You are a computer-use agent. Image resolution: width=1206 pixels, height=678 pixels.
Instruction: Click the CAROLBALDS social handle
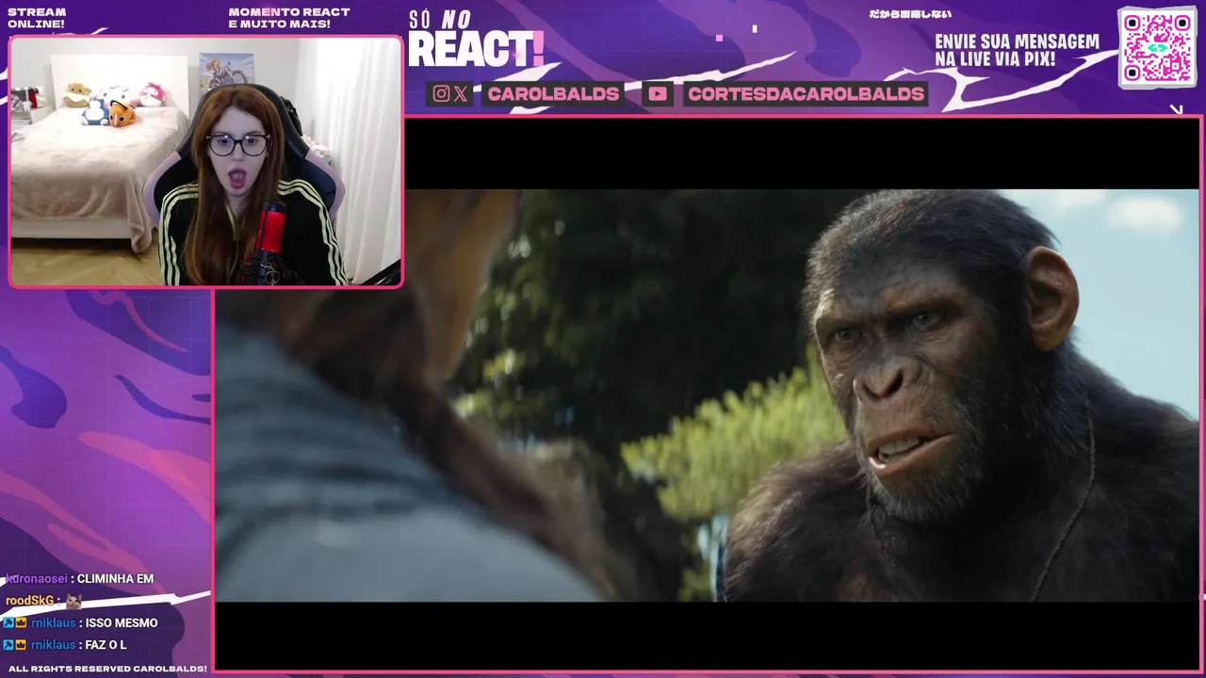(553, 93)
